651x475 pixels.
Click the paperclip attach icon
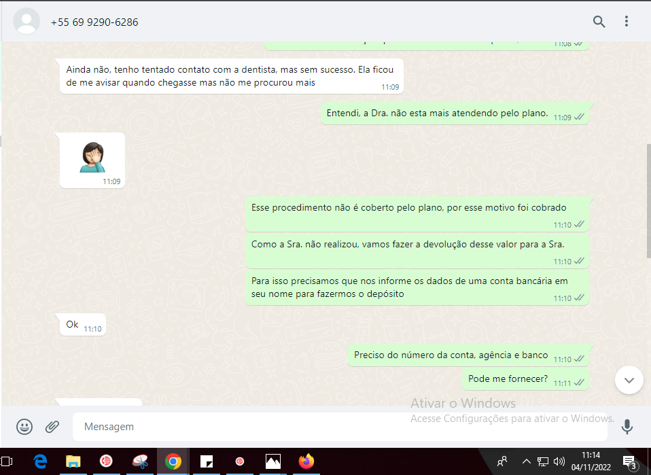pos(52,427)
